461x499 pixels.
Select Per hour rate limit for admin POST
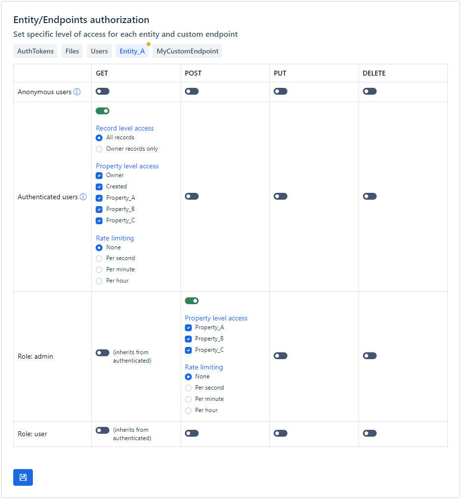click(x=188, y=411)
